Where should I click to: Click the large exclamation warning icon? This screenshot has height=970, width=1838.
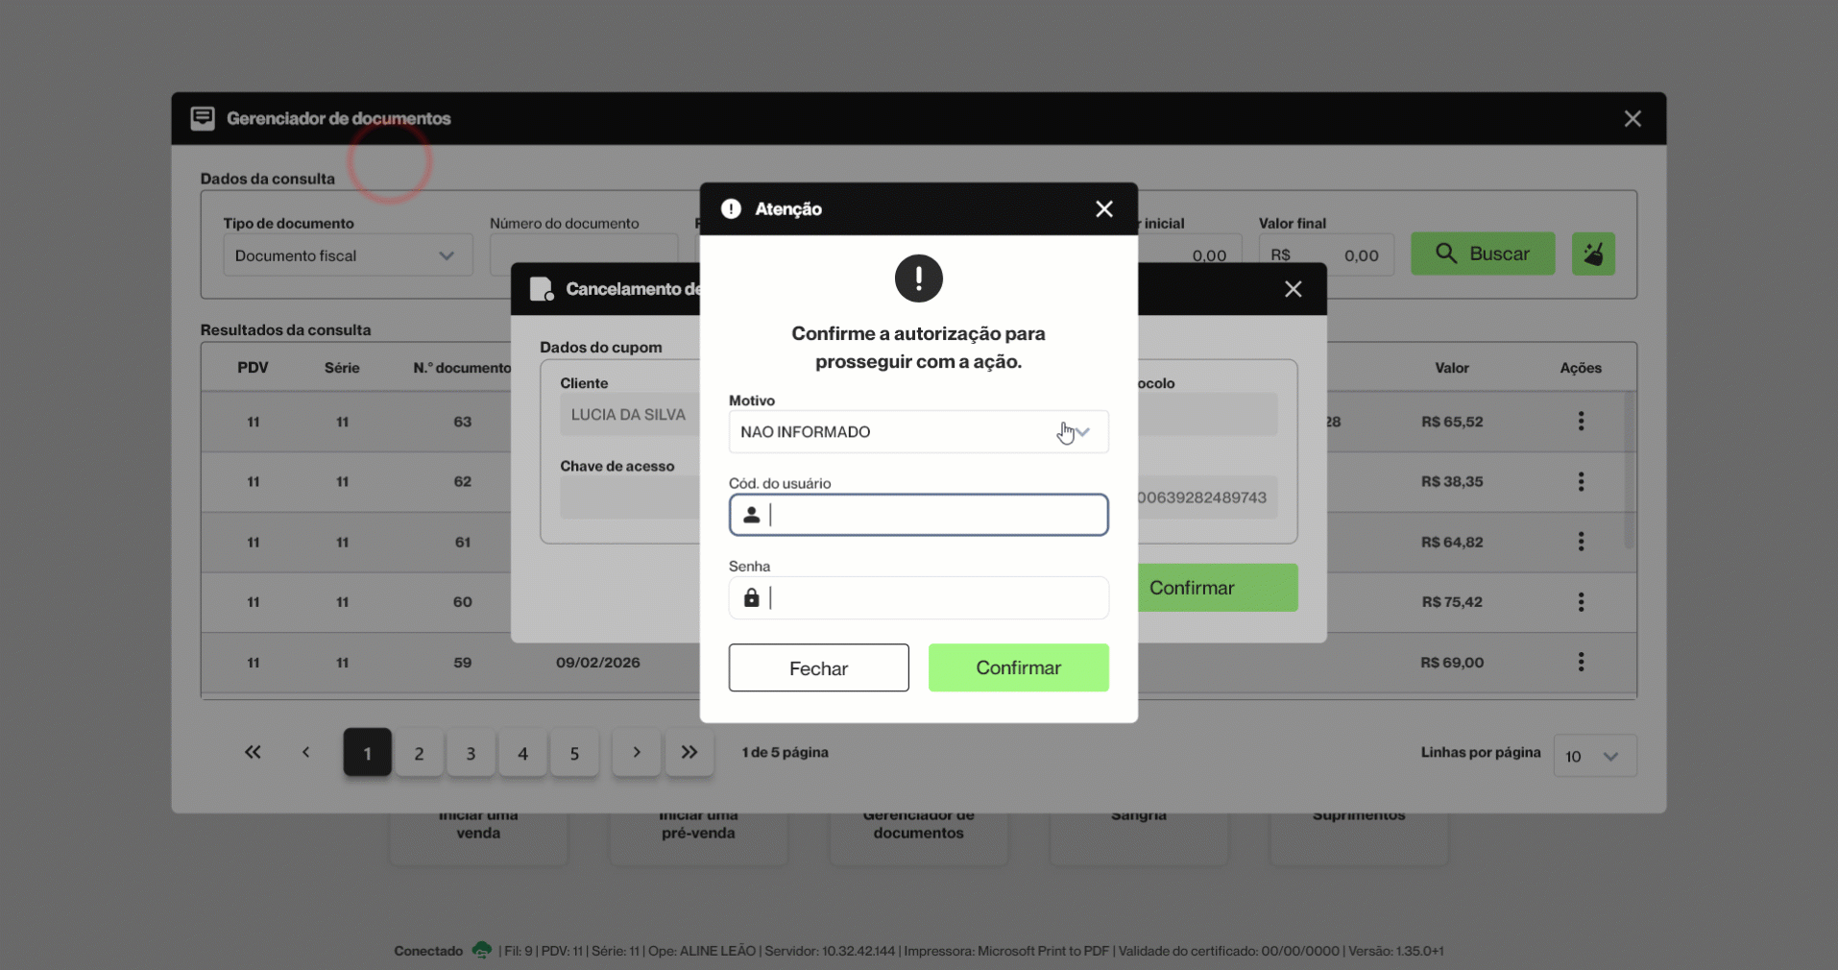tap(919, 279)
